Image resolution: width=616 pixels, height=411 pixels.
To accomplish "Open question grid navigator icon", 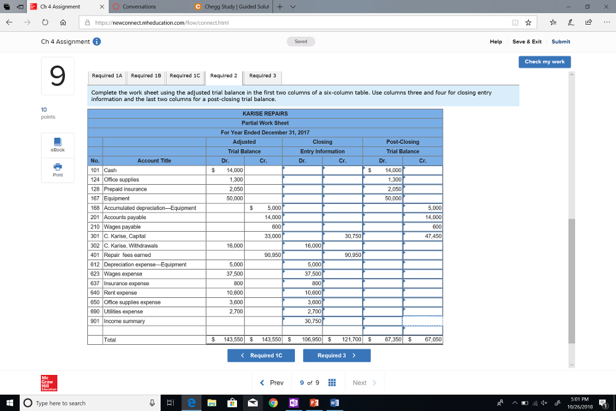I will pyautogui.click(x=332, y=383).
